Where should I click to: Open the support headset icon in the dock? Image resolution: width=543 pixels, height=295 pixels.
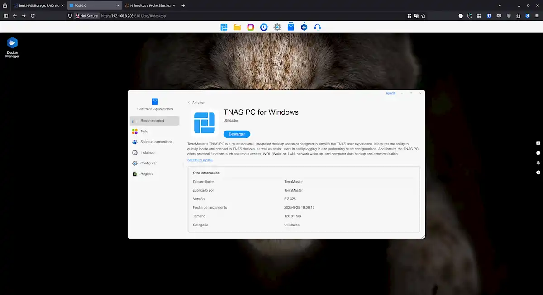pyautogui.click(x=318, y=27)
